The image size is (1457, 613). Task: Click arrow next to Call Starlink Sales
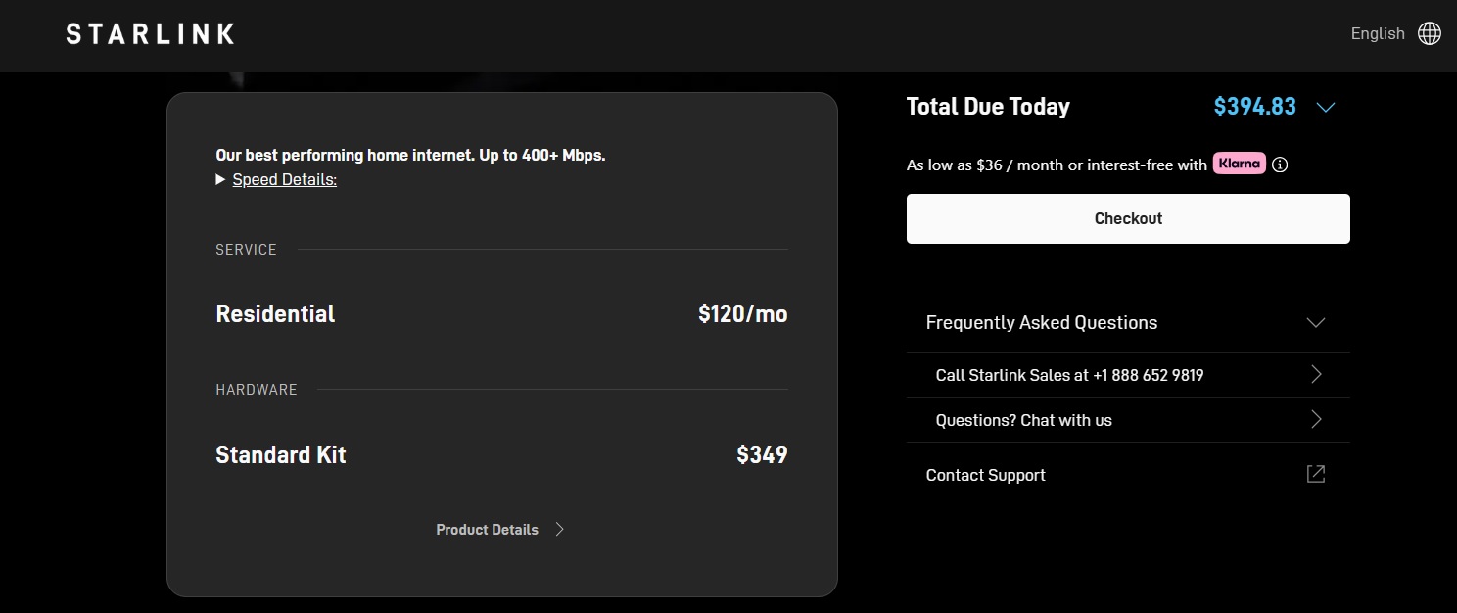(1316, 375)
